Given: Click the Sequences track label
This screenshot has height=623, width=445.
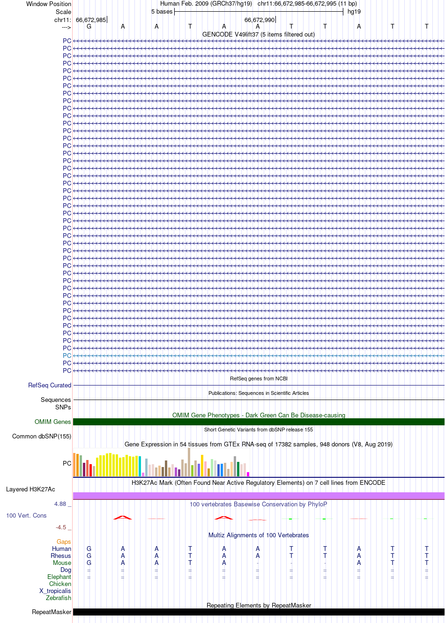Looking at the screenshot, I should (x=56, y=400).
